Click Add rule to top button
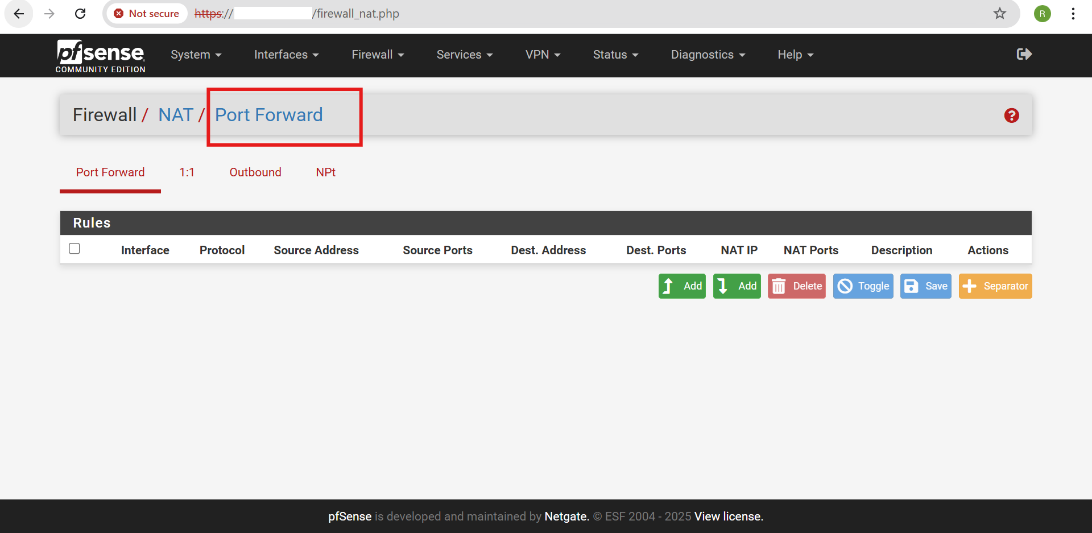 click(x=682, y=286)
